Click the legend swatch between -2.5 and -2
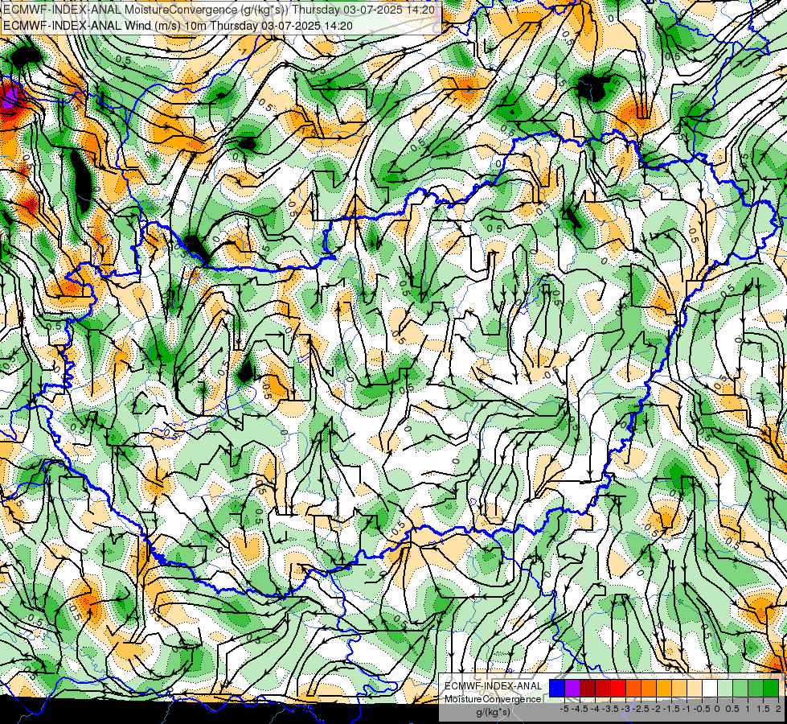The width and height of the screenshot is (787, 724). point(649,688)
